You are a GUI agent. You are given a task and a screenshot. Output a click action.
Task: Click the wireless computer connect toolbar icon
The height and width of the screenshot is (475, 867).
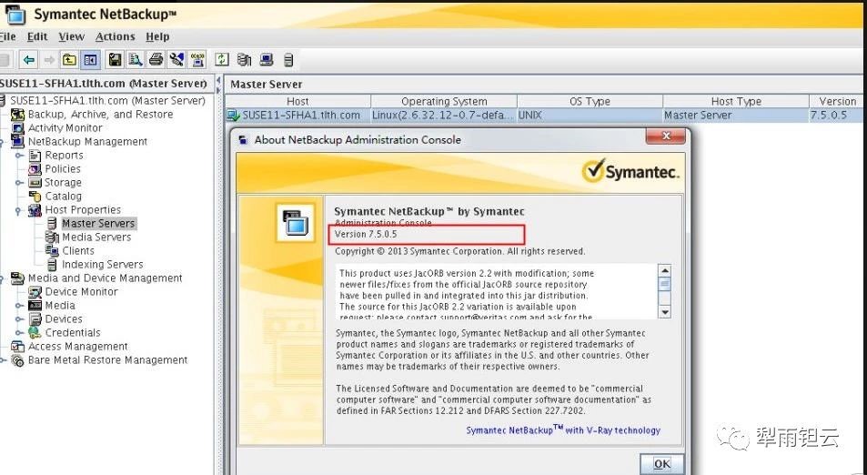tap(197, 60)
